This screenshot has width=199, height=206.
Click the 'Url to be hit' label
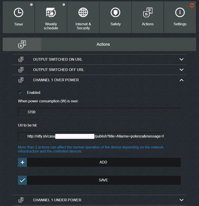(28, 125)
